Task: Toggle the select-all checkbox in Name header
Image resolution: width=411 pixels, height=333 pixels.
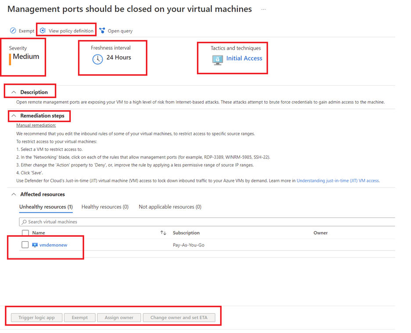Action: point(25,233)
